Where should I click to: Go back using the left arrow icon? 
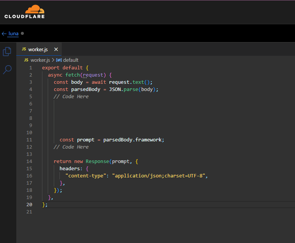(x=4, y=34)
